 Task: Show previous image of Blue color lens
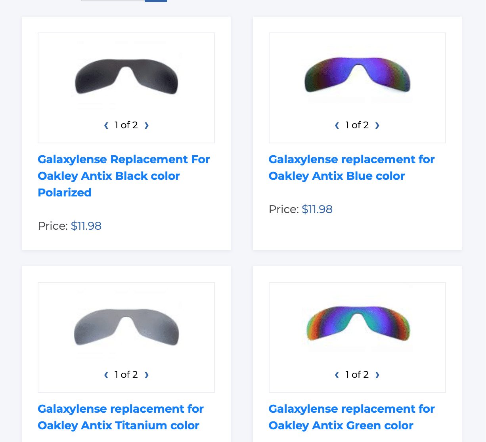tap(337, 125)
